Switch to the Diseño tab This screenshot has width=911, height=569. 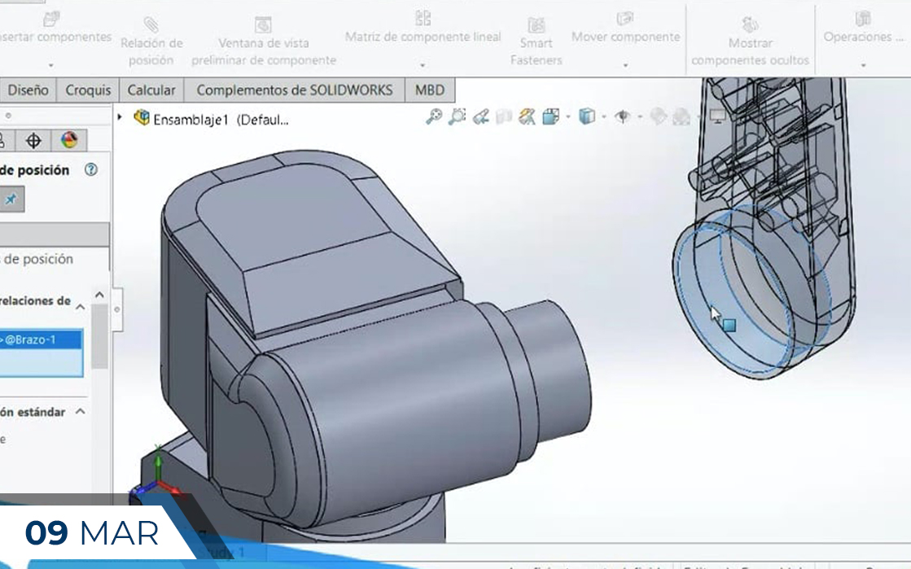point(28,90)
